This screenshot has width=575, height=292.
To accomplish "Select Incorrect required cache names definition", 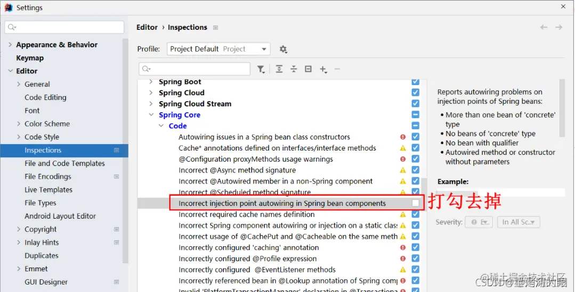I will coord(246,214).
